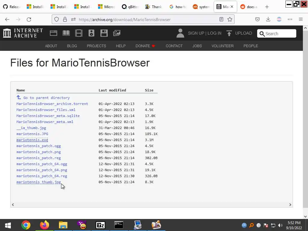Click the Firefox back arrow
Image resolution: width=308 pixels, height=231 pixels.
tap(7, 19)
